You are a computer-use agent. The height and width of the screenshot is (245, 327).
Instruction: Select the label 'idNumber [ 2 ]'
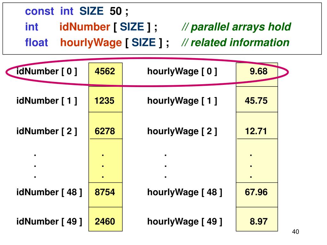pyautogui.click(x=47, y=131)
